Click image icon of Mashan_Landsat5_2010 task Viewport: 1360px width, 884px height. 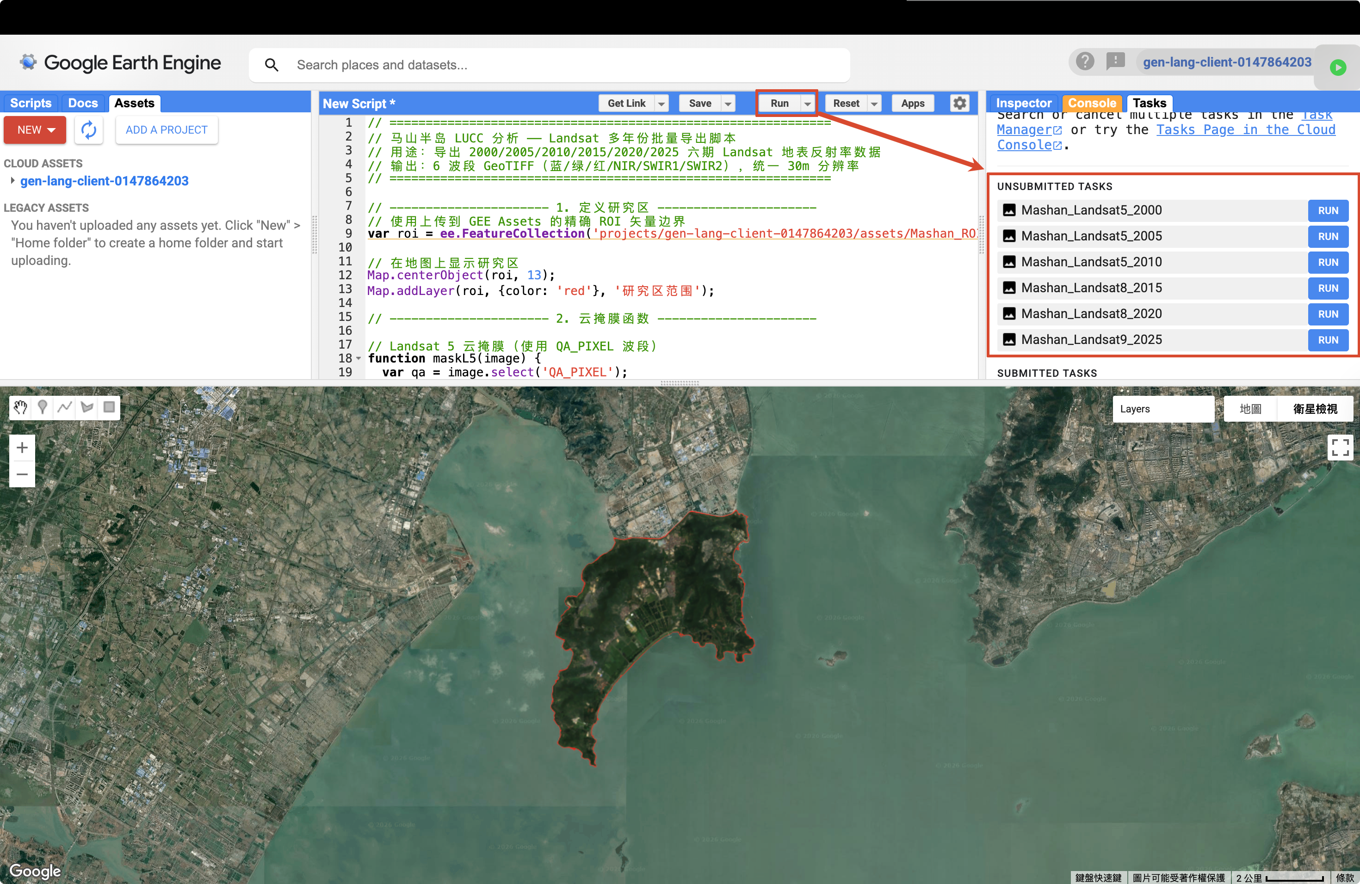1009,262
